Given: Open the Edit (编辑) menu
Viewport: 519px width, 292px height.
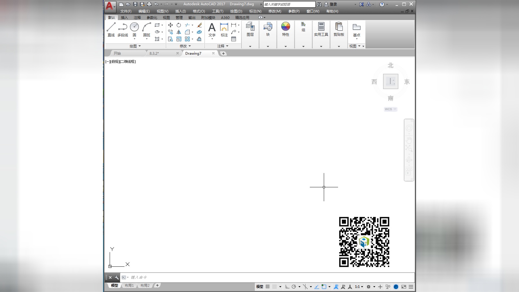Looking at the screenshot, I should click(x=144, y=11).
